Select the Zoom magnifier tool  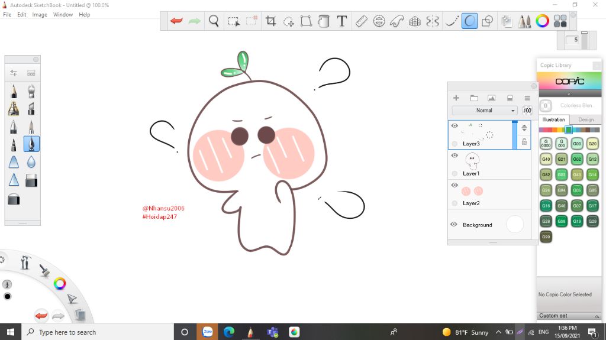click(214, 21)
